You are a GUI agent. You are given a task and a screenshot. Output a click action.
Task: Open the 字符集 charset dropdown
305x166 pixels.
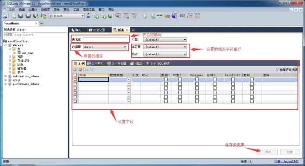tap(165, 47)
